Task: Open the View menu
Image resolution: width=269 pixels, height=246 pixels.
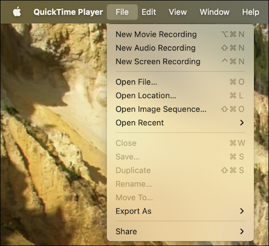Action: click(x=178, y=12)
